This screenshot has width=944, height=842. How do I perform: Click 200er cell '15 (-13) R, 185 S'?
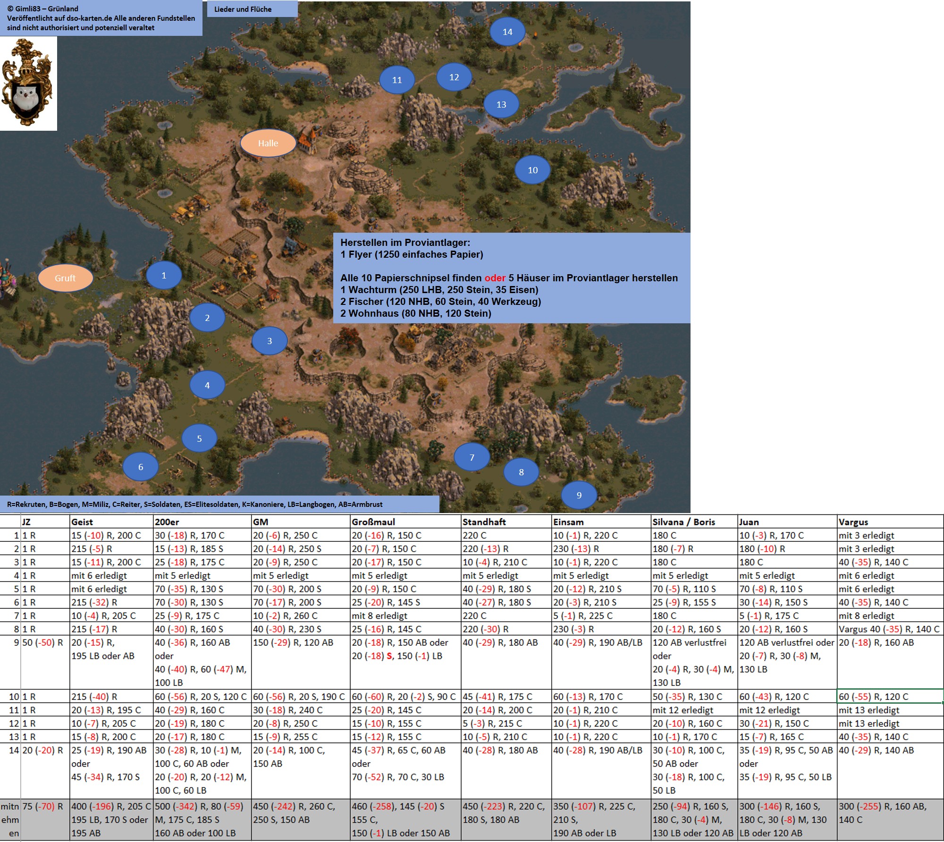coord(202,549)
